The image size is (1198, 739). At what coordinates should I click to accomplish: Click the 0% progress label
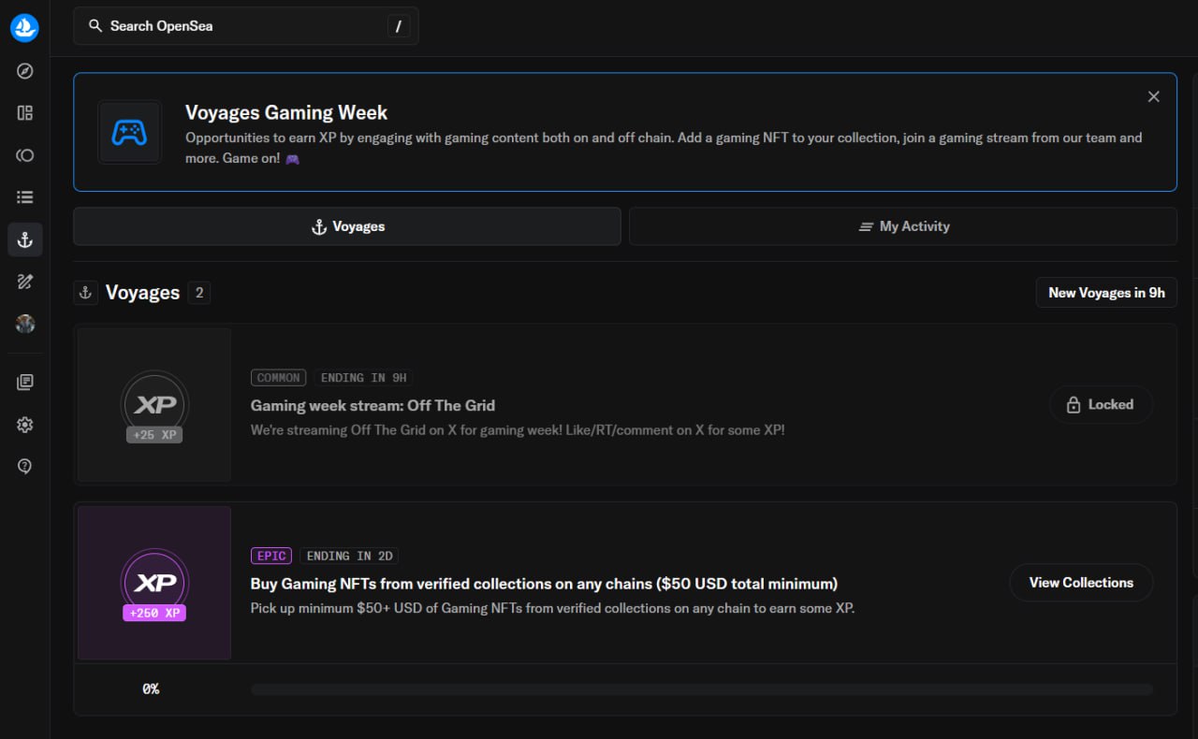click(x=151, y=689)
